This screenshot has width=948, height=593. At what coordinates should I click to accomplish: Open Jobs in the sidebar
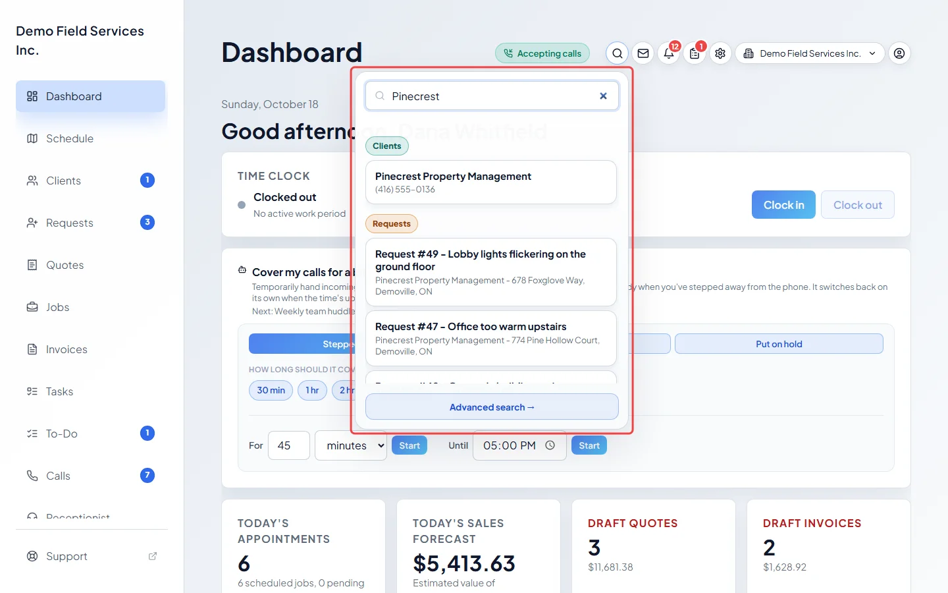pos(90,307)
